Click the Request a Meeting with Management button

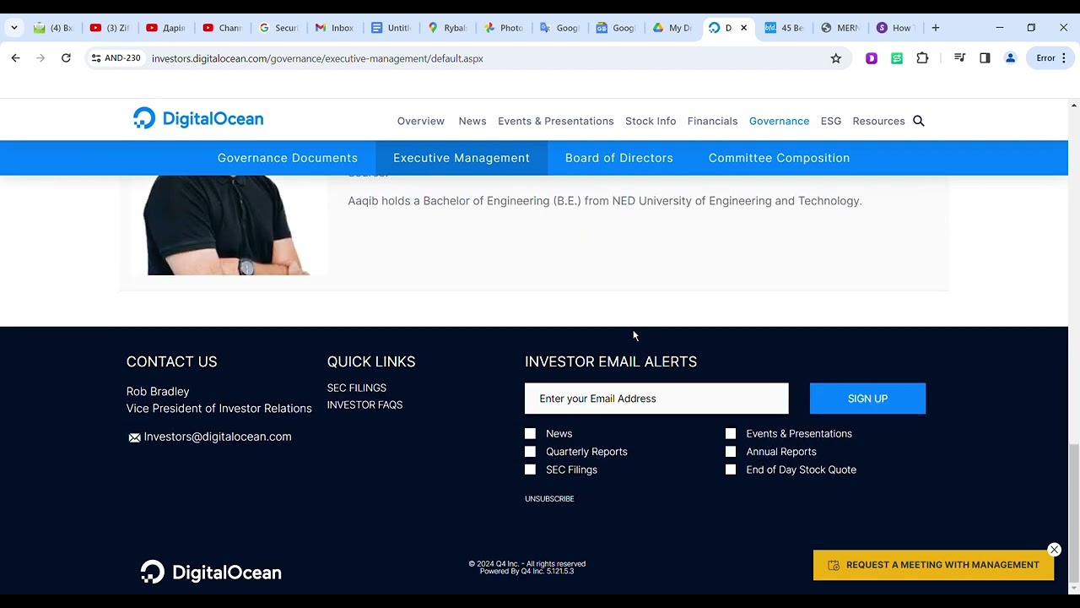(x=933, y=565)
